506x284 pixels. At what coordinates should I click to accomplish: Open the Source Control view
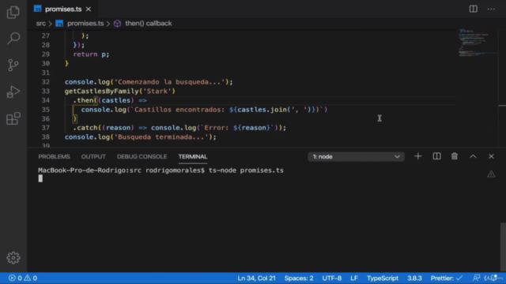coord(13,65)
